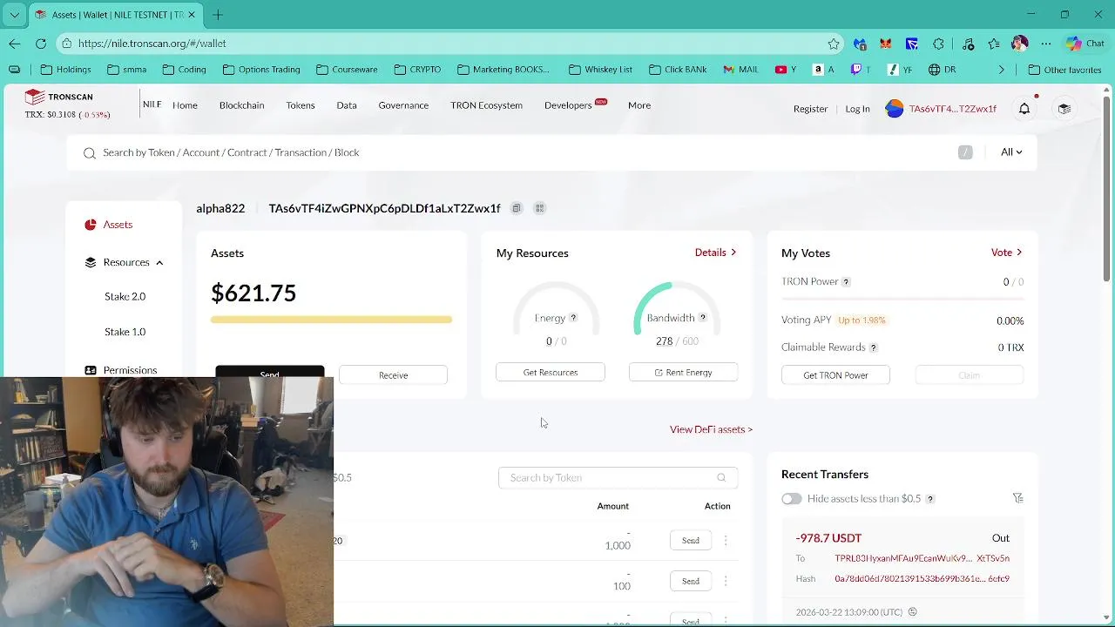
Task: Open the Recent Transfers filter icon
Action: click(x=1017, y=498)
